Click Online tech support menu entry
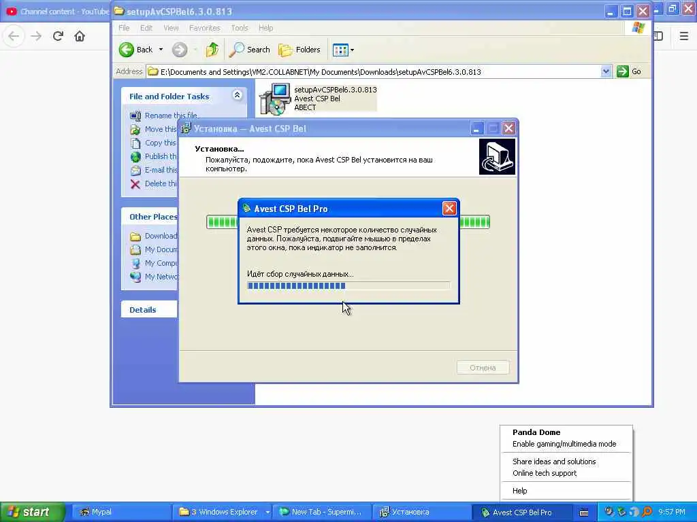This screenshot has height=522, width=697. (545, 473)
